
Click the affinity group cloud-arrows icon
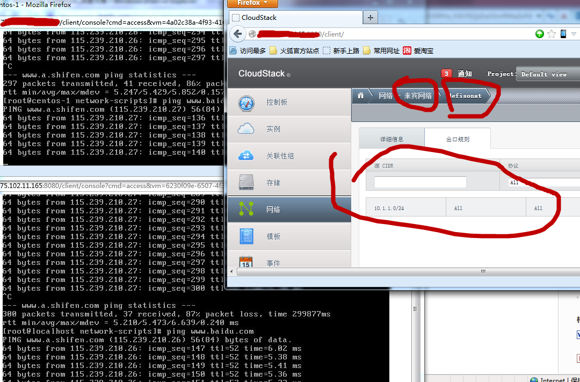point(246,155)
